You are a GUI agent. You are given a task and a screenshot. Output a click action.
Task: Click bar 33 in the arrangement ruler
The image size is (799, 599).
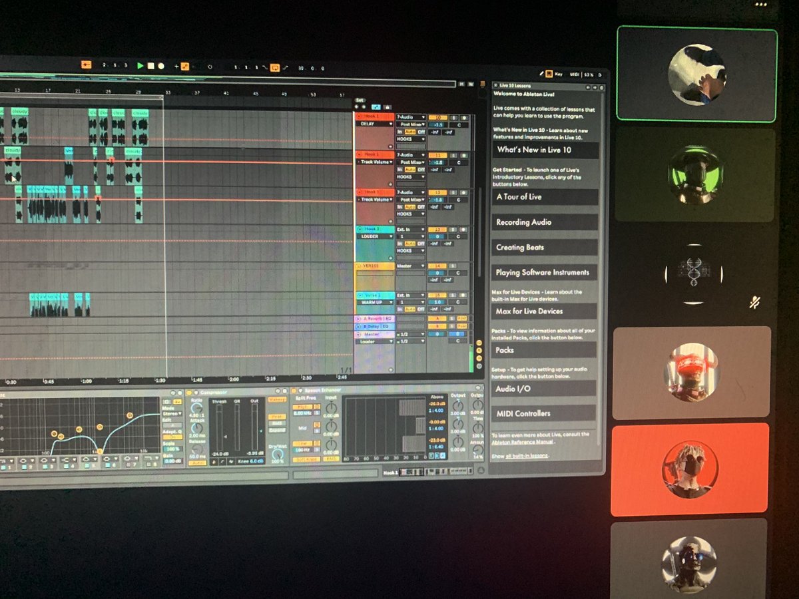click(x=168, y=92)
